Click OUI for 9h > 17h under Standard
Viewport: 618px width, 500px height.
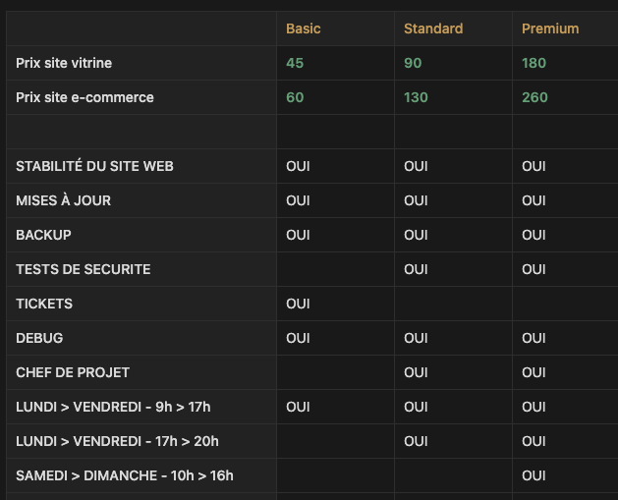click(x=416, y=407)
